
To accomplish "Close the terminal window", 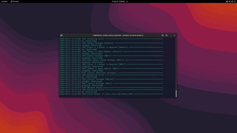I will [174, 35].
